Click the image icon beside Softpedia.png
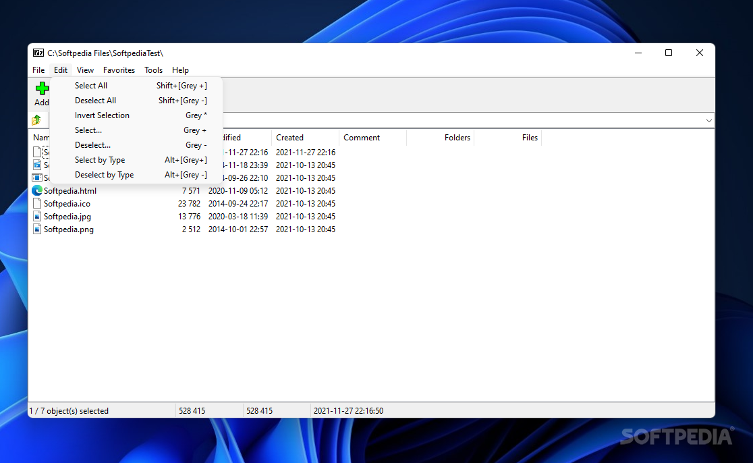753x463 pixels. point(37,229)
